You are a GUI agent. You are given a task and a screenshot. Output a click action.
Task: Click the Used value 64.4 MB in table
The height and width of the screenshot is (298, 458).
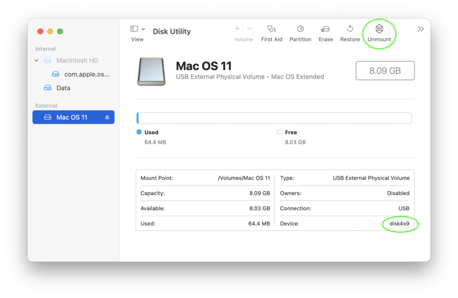pos(259,223)
